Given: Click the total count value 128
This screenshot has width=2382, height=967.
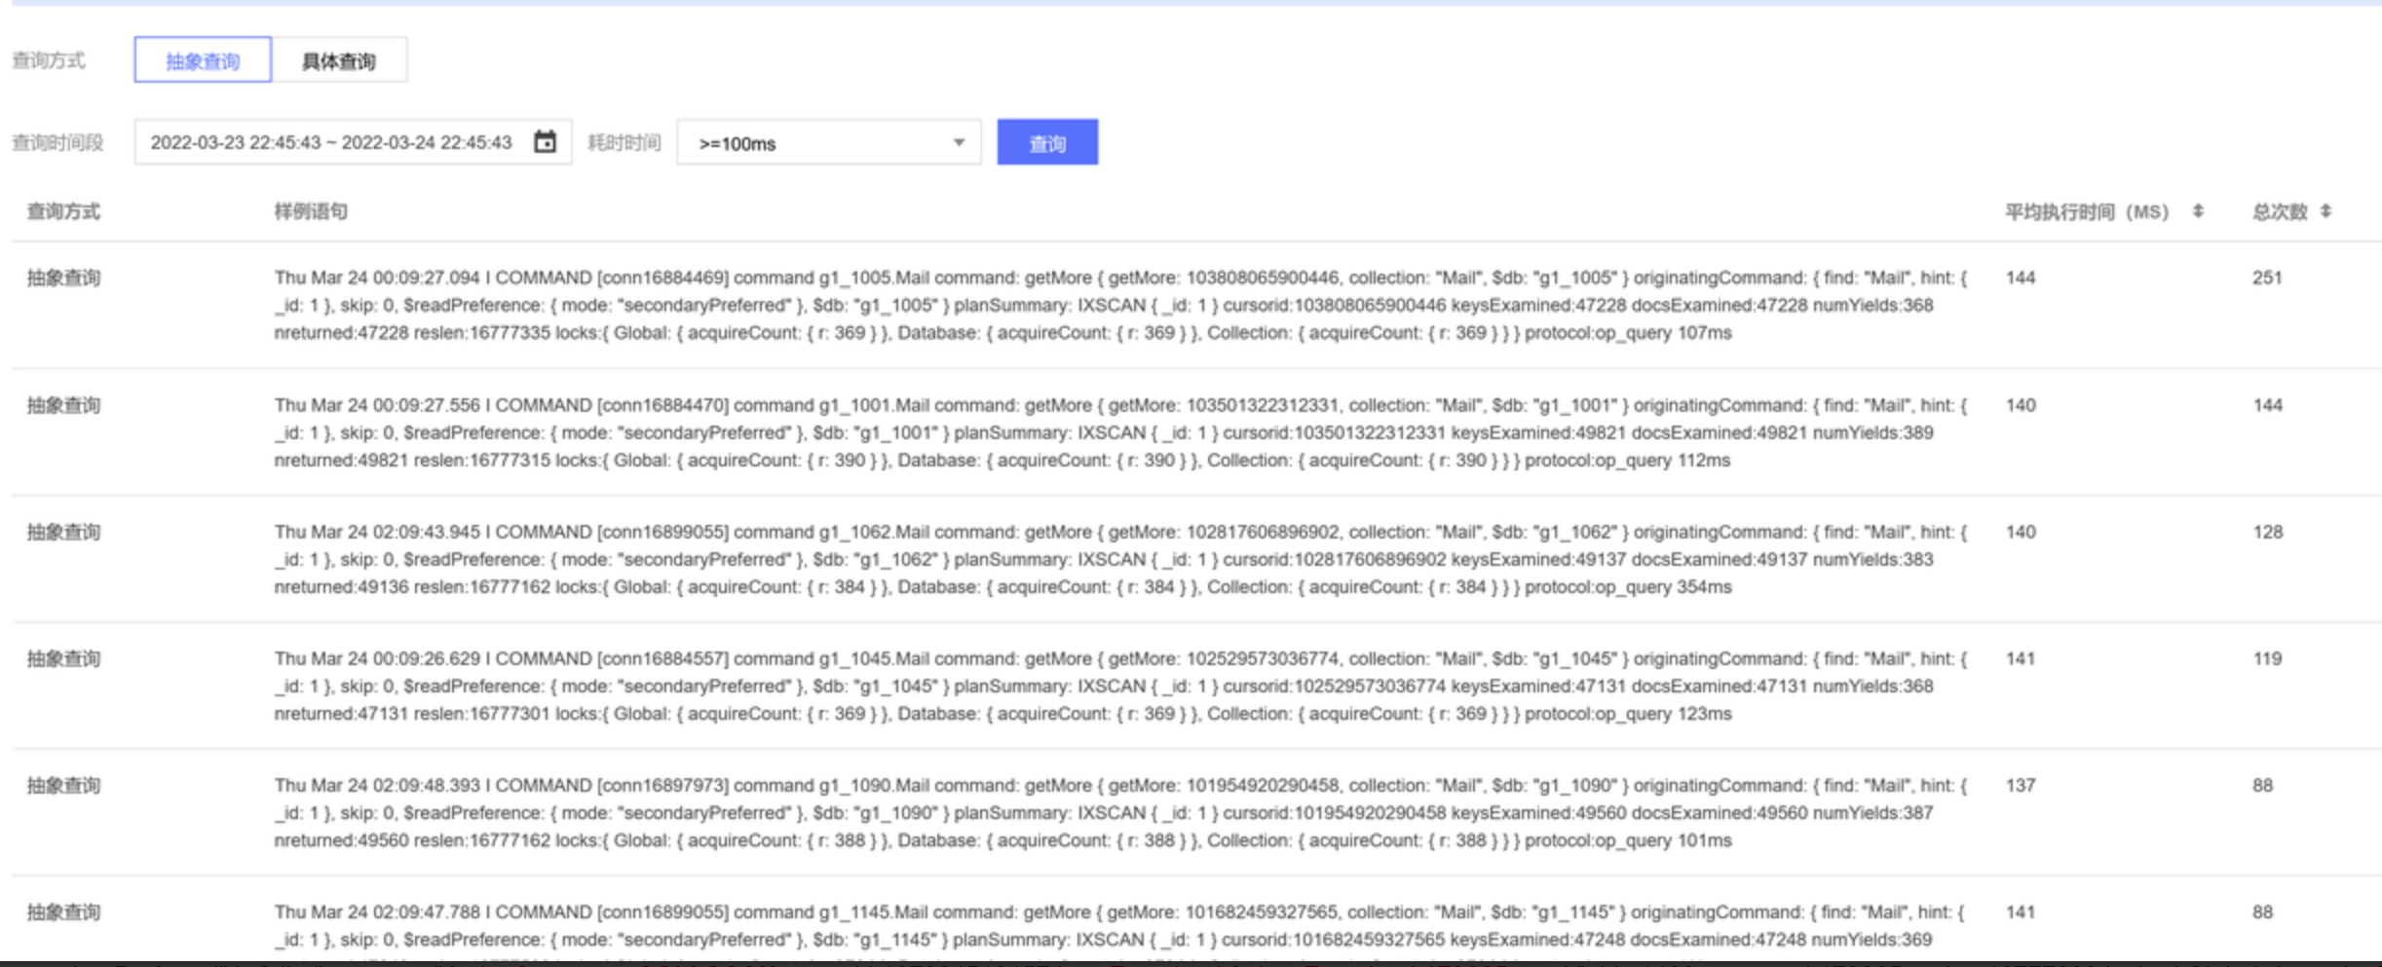Looking at the screenshot, I should coord(2267,532).
